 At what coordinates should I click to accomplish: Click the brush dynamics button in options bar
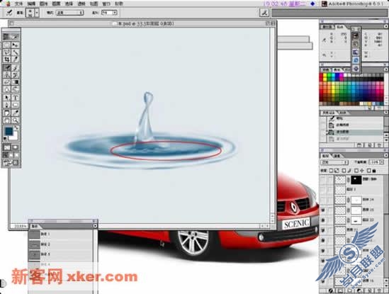pos(264,13)
